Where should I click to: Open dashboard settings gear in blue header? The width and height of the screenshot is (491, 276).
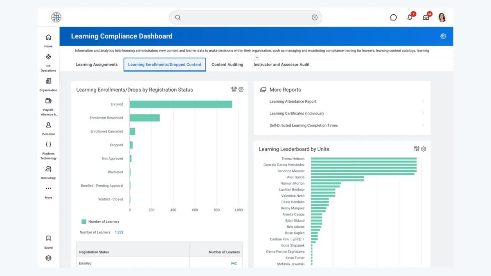pos(443,36)
